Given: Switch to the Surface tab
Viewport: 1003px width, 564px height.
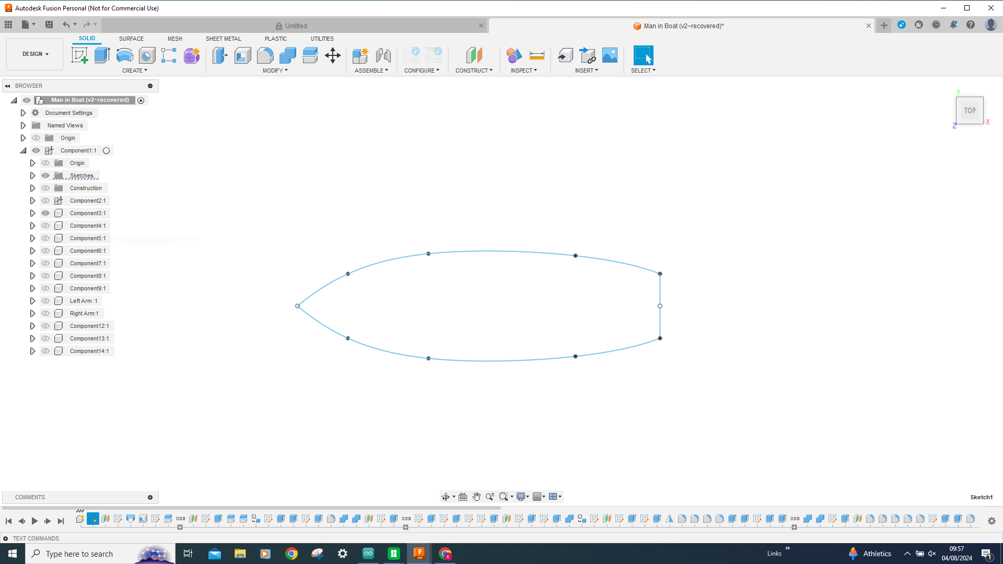Looking at the screenshot, I should click(131, 39).
